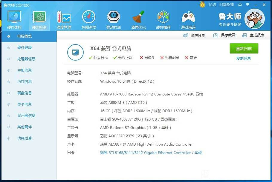Click 生成报表 generate report text

[x=257, y=35]
